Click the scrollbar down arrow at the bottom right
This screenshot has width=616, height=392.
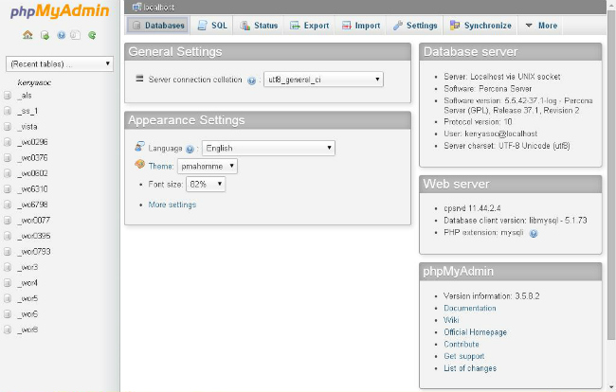click(x=611, y=387)
